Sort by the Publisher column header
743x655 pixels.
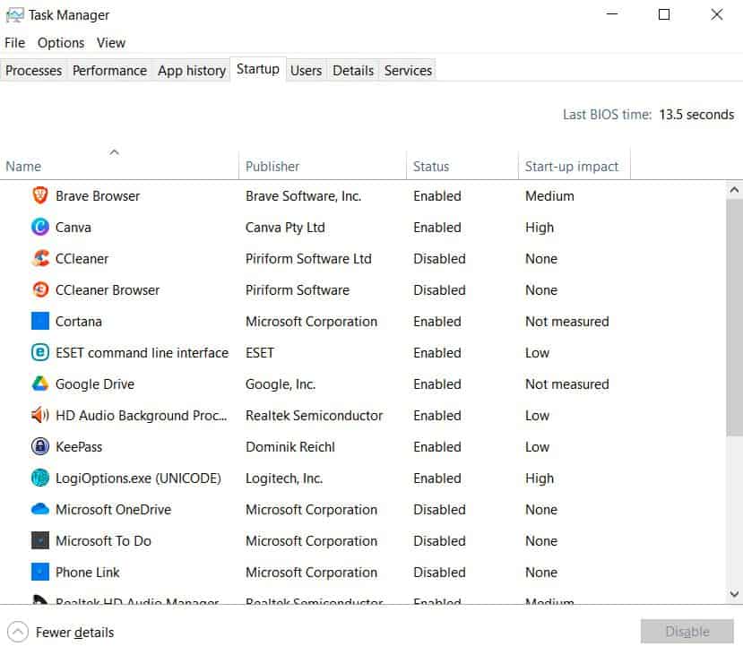[323, 166]
